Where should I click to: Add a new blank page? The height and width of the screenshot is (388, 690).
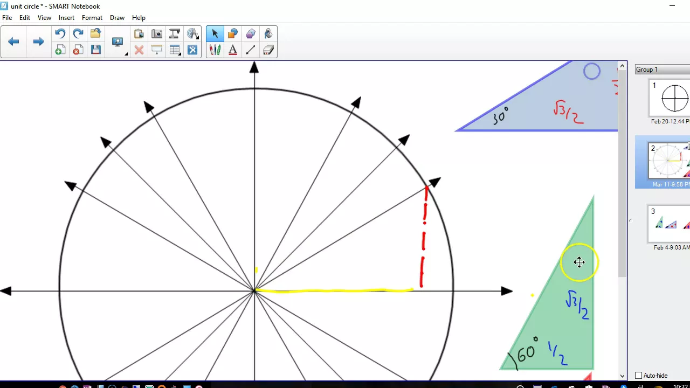pyautogui.click(x=60, y=50)
